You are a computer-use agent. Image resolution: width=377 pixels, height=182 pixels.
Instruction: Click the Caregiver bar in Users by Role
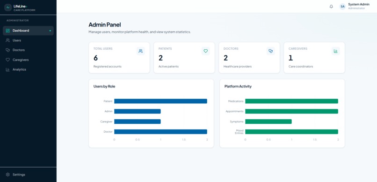click(x=138, y=121)
